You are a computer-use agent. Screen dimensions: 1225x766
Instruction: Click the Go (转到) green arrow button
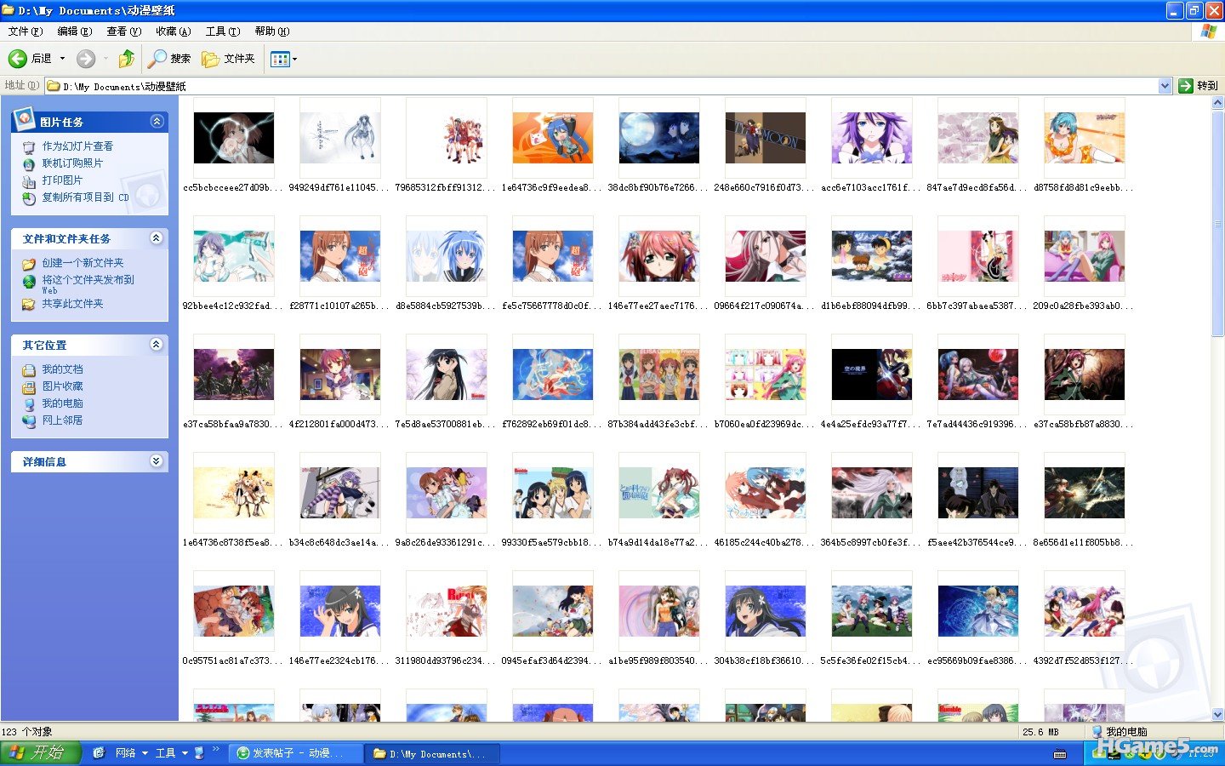pyautogui.click(x=1186, y=86)
